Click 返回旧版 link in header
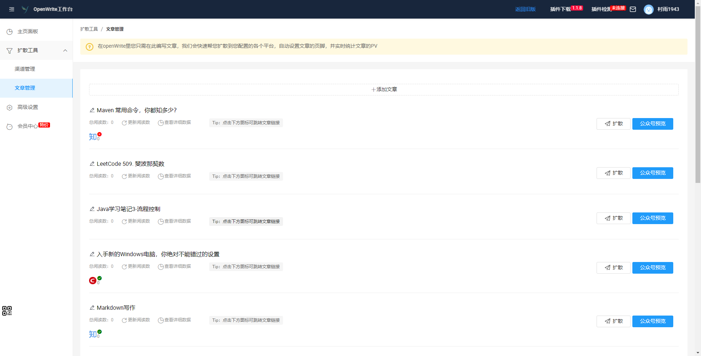This screenshot has width=701, height=356. pos(525,9)
